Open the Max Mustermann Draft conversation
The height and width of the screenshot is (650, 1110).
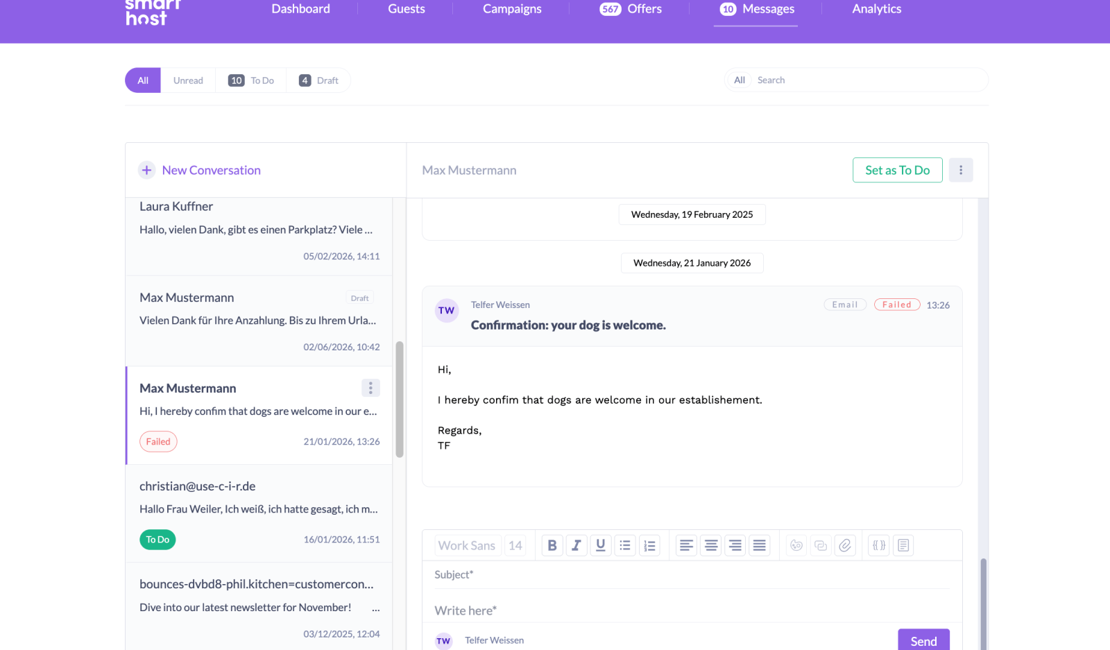[259, 321]
